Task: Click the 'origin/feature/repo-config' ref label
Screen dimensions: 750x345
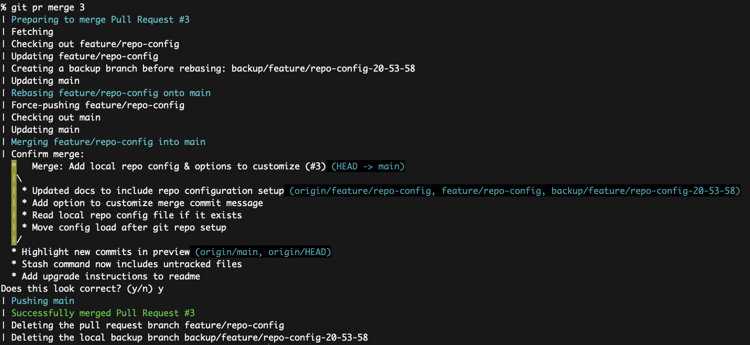Action: [x=362, y=191]
